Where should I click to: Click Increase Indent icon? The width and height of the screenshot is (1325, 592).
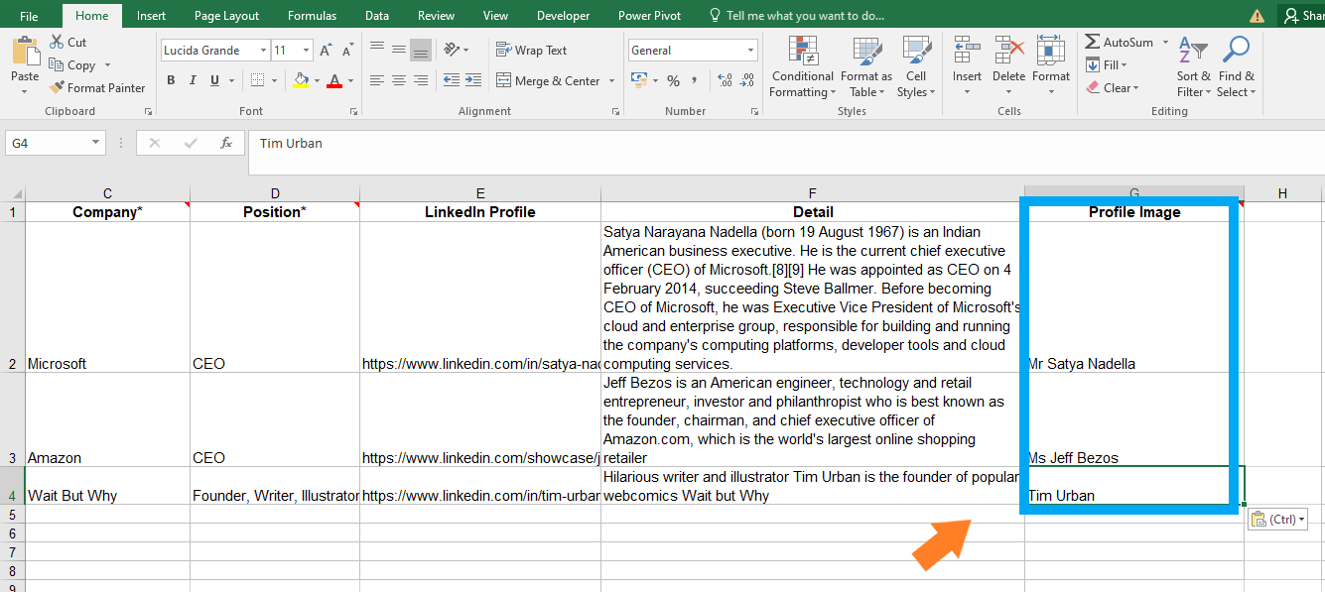pos(473,80)
